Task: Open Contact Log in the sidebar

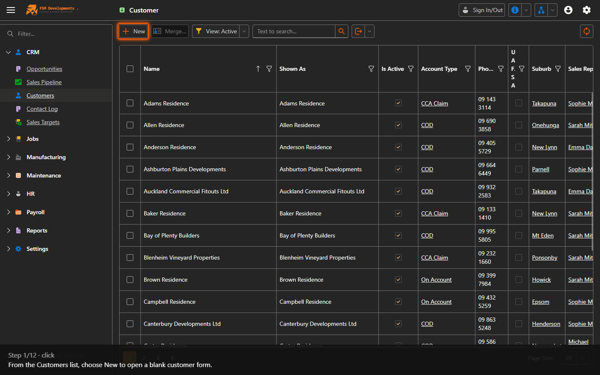Action: [42, 109]
